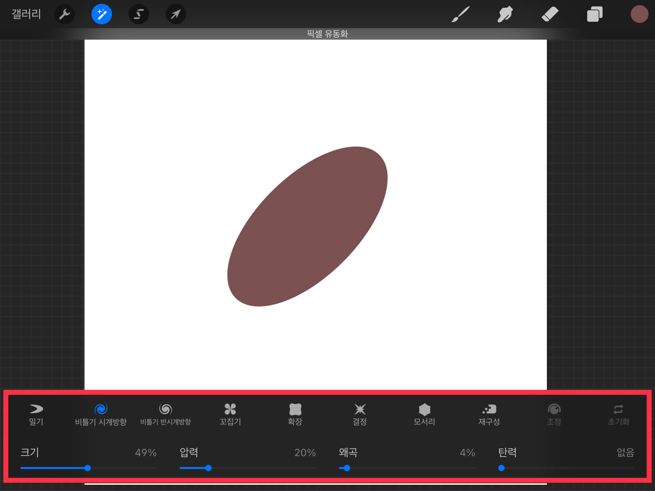
Task: Choose the Smudge finger tool
Action: coord(505,14)
